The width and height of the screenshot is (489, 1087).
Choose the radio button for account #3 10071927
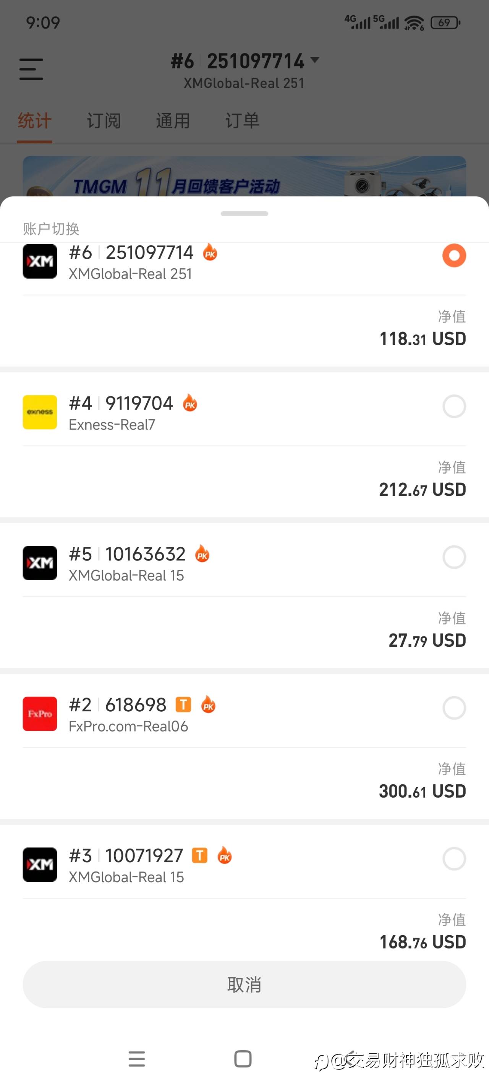pos(454,859)
